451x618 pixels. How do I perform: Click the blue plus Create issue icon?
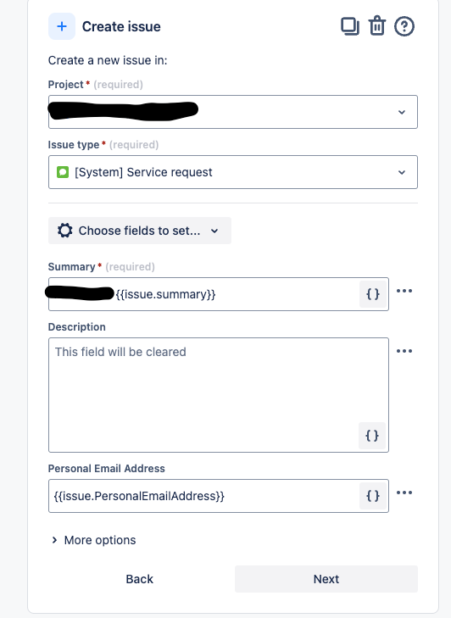pos(62,26)
